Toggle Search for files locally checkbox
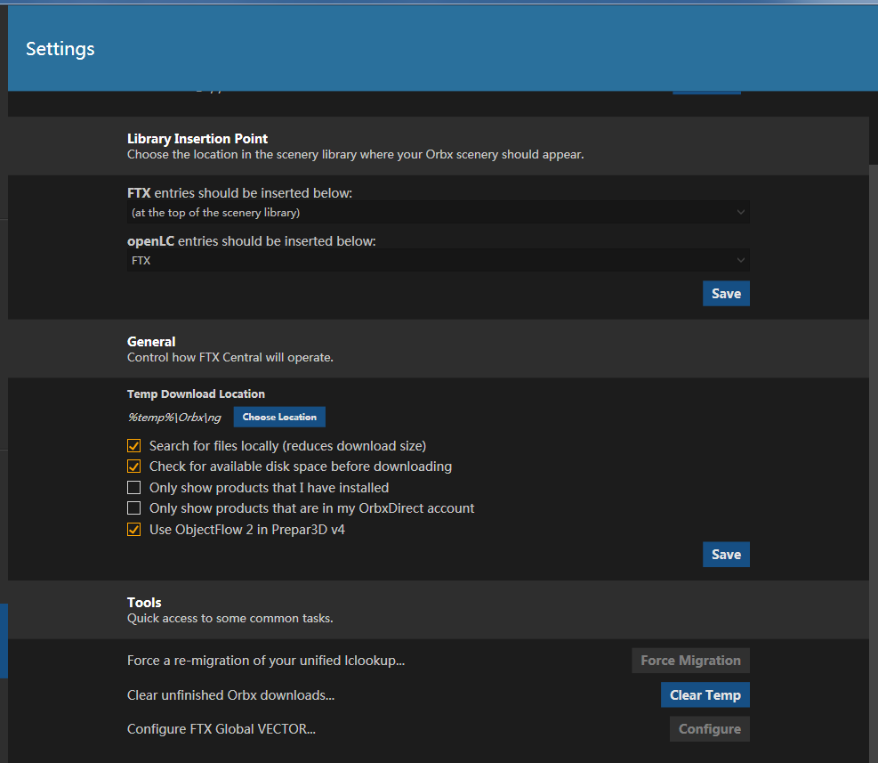 coord(133,446)
